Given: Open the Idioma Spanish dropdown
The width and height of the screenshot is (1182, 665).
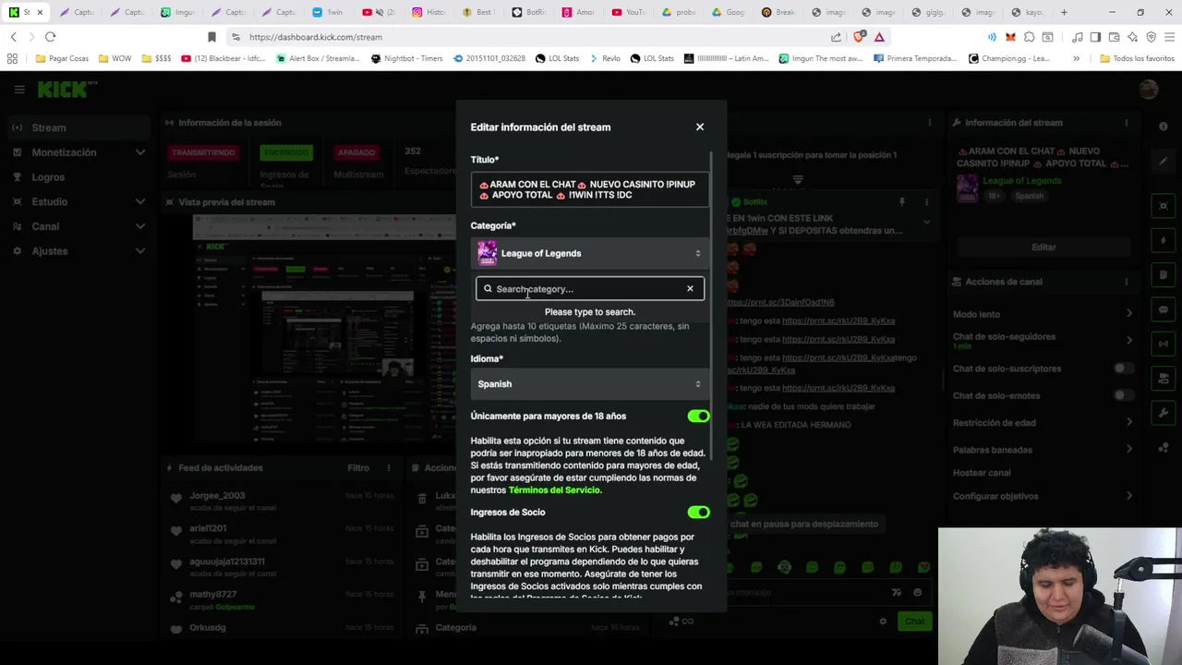Looking at the screenshot, I should pos(590,384).
